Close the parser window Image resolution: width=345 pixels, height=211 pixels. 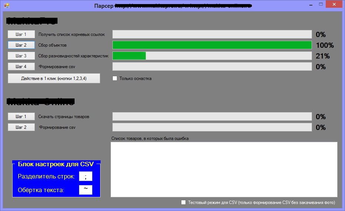(334, 4)
